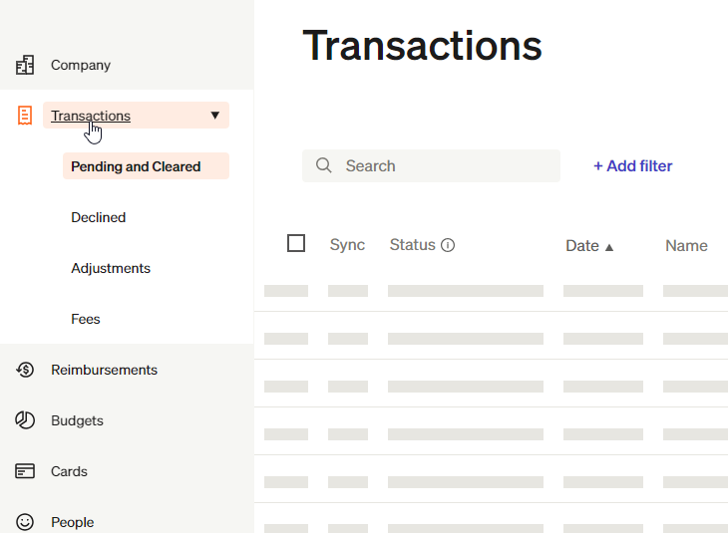728x533 pixels.
Task: Click the Transactions receipt icon
Action: [25, 116]
